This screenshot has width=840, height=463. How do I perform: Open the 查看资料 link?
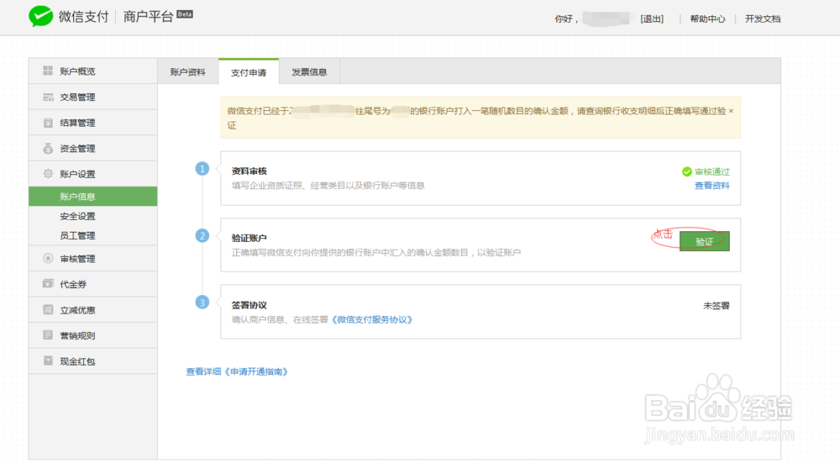(712, 186)
